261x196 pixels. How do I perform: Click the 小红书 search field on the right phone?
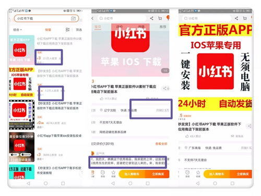click(207, 18)
